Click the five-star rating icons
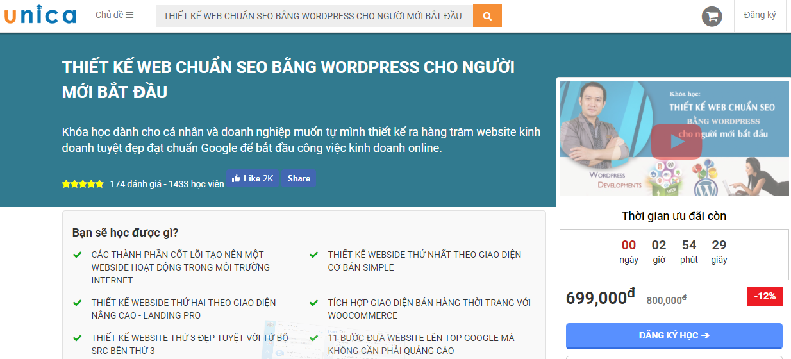Viewport: 791px width, 359px height. 83,184
